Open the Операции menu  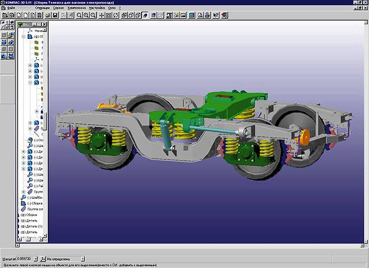(42, 8)
